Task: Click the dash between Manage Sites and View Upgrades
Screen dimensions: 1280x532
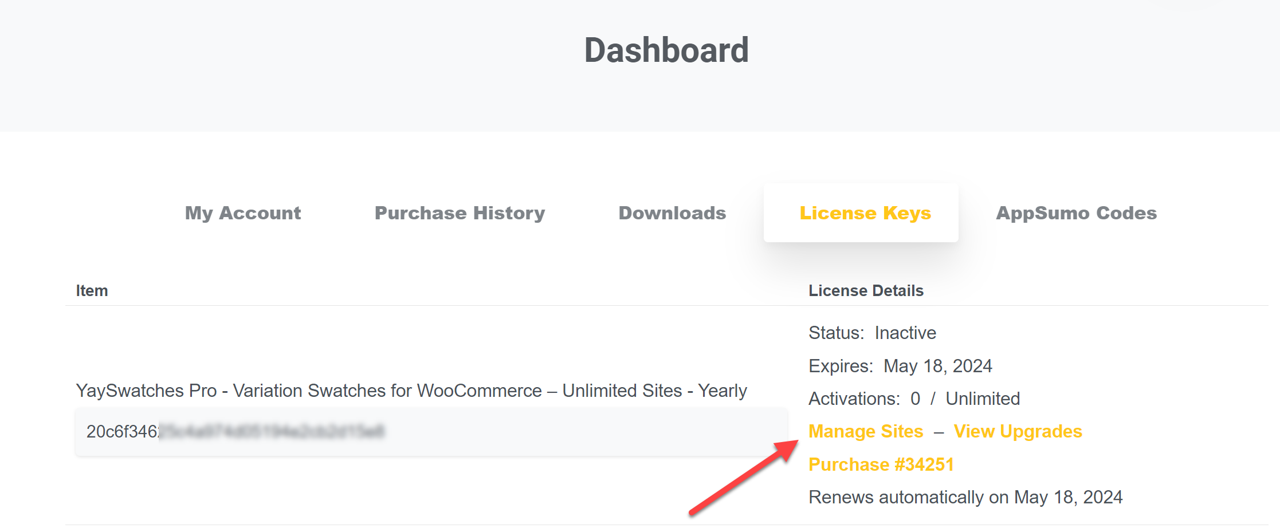Action: [939, 432]
